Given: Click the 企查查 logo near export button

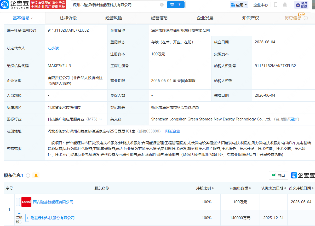Looking at the screenshot, I should tap(303, 175).
